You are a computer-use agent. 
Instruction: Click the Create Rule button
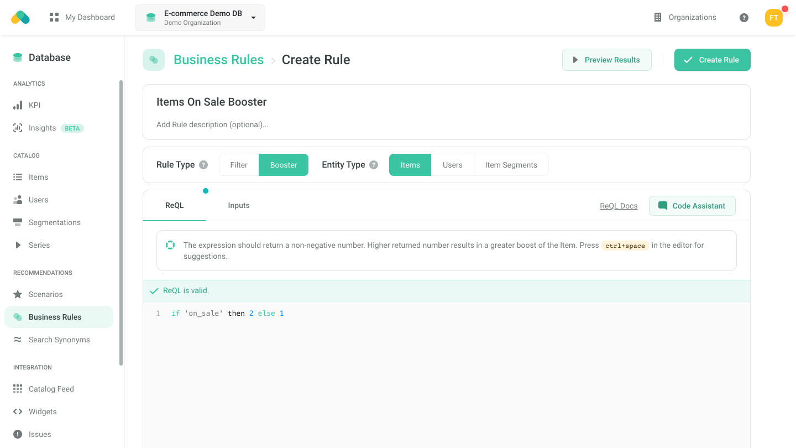tap(712, 60)
